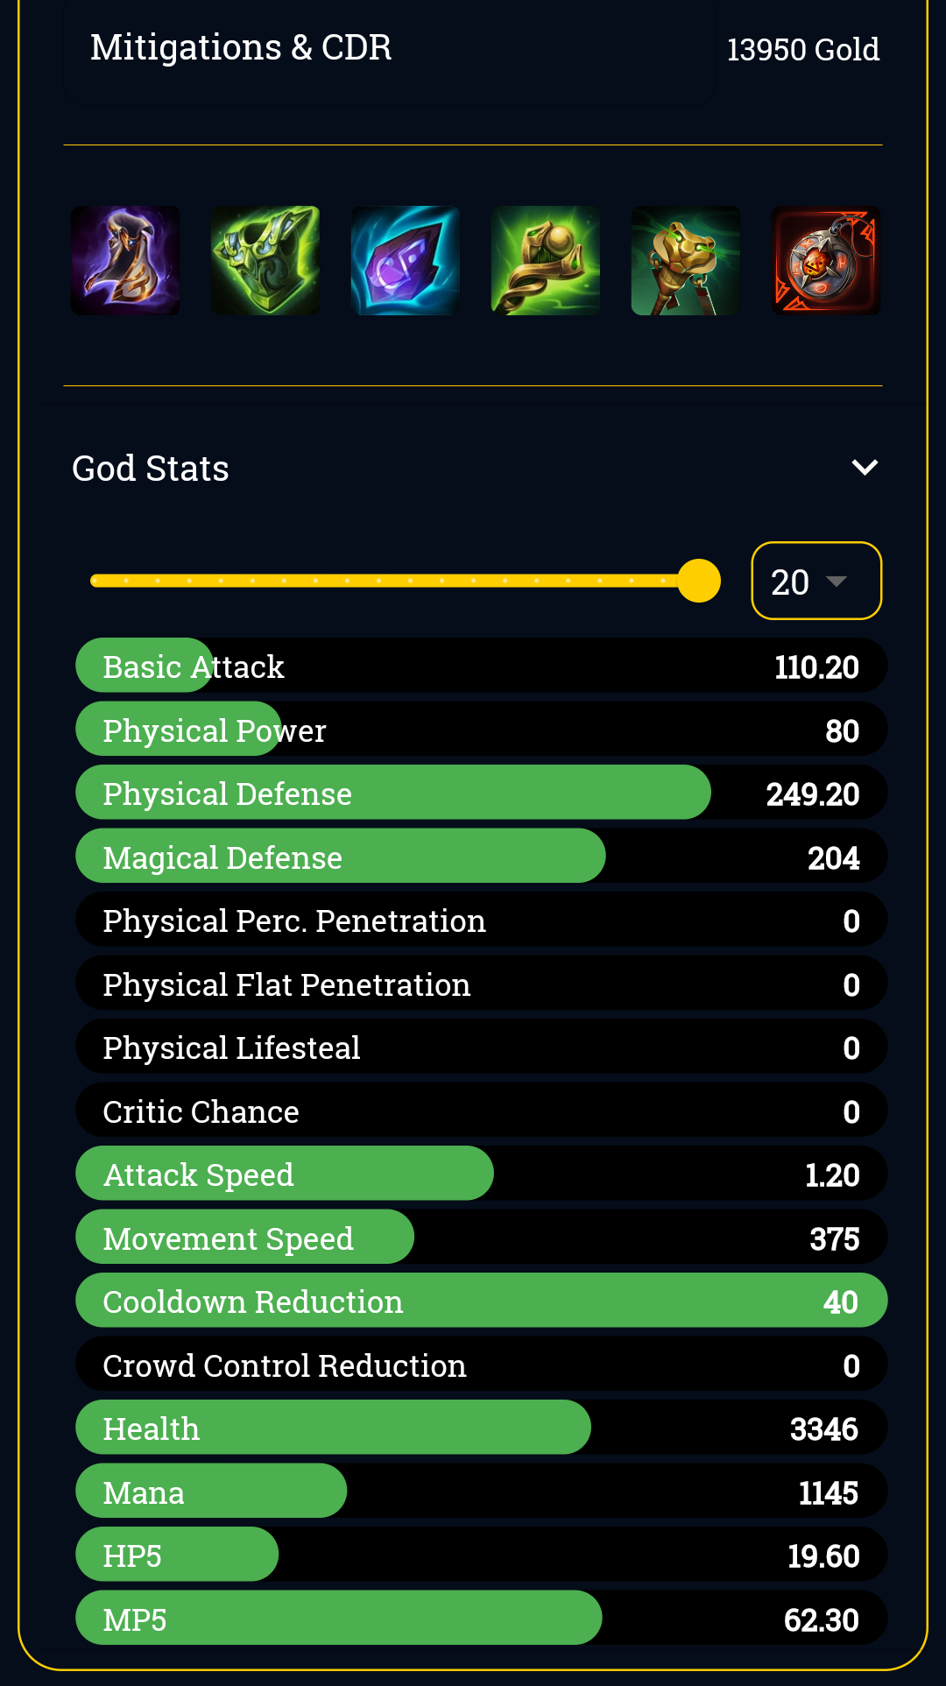Click the purple hooded cloak item icon

(x=125, y=260)
